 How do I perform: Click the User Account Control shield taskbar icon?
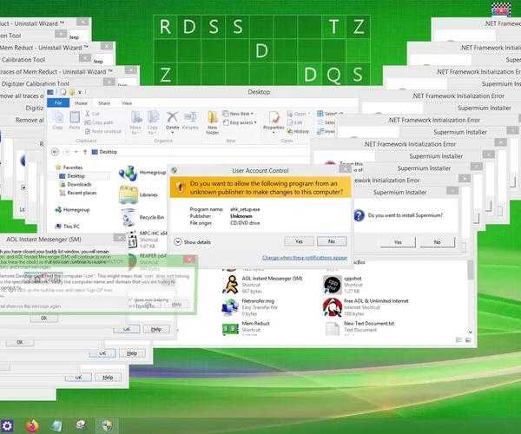point(107,425)
